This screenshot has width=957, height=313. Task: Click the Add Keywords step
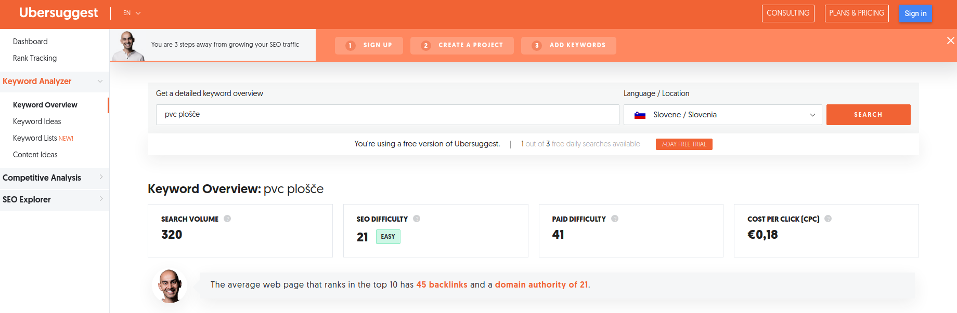(568, 46)
